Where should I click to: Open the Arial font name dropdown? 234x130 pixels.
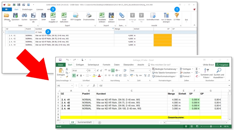[86, 71]
